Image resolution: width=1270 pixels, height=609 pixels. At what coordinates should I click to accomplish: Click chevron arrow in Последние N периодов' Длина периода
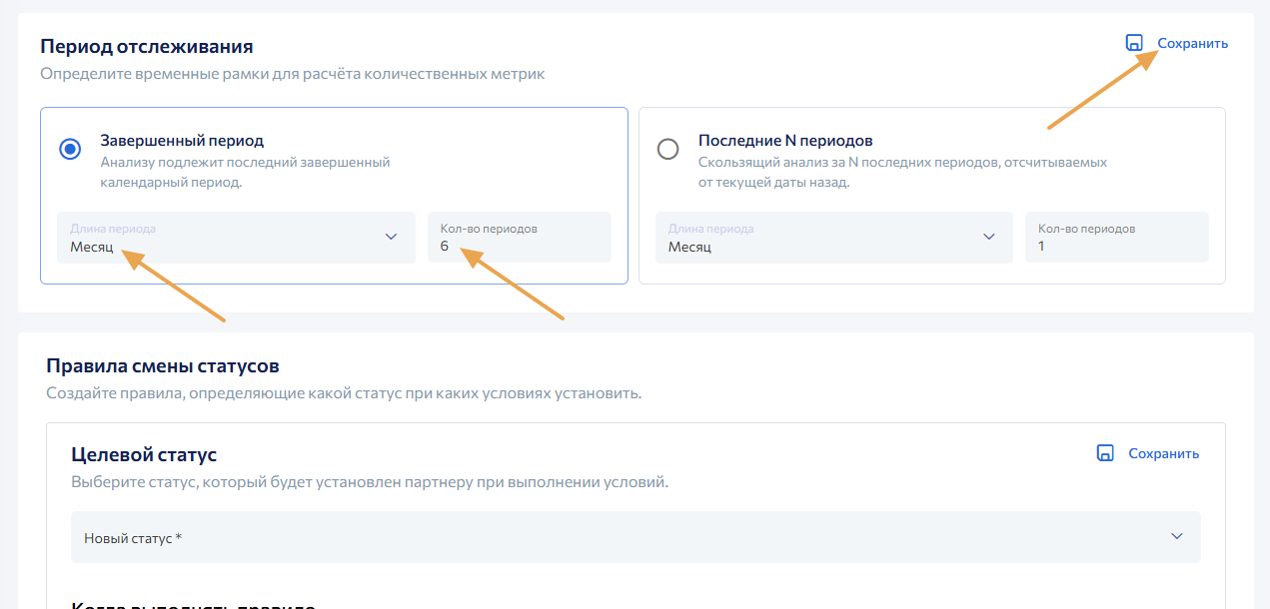coord(989,237)
